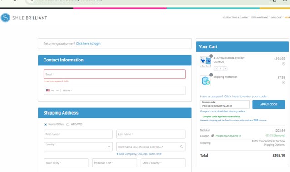This screenshot has width=290, height=172.
Task: Decrease the night guards quantity with minus
Action: click(216, 69)
